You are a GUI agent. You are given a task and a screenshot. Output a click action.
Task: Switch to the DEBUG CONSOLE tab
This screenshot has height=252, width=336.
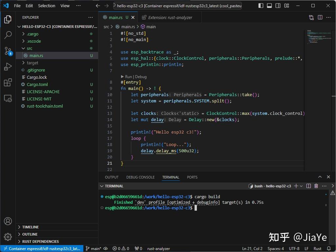(140, 177)
